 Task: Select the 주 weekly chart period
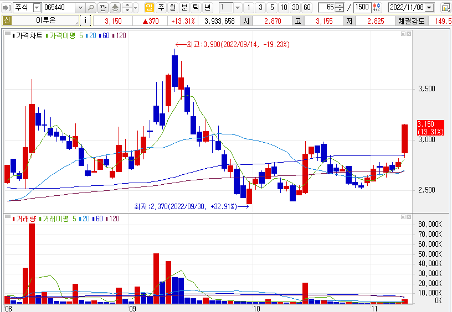tap(161, 8)
